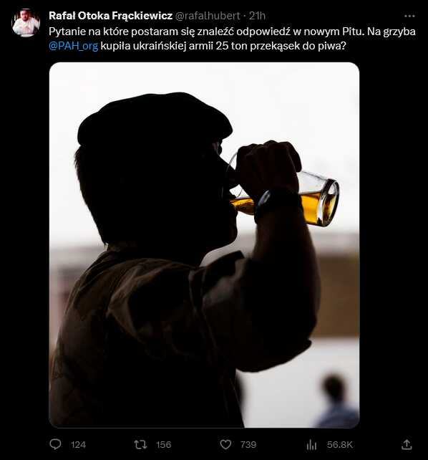Click the 124 replies count
The height and width of the screenshot is (460, 428).
coord(78,445)
